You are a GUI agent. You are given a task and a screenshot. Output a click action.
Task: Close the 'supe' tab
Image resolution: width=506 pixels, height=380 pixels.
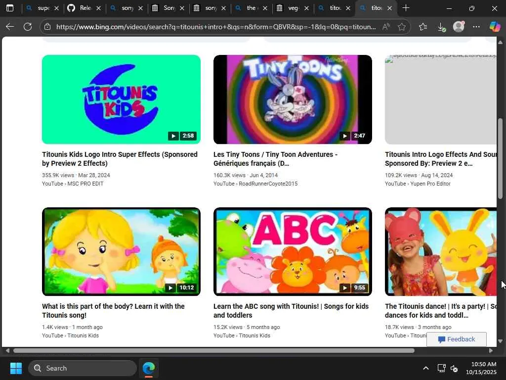[56, 8]
